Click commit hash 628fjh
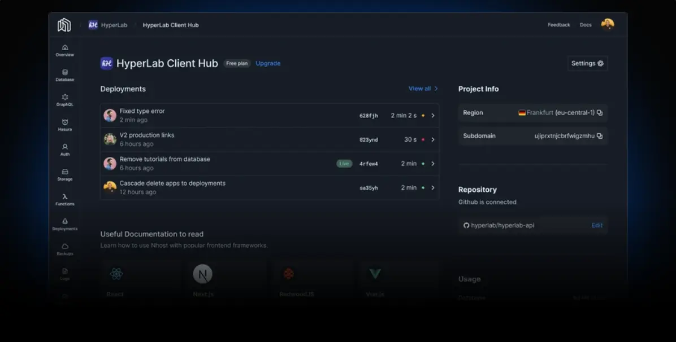This screenshot has width=676, height=342. coord(369,116)
